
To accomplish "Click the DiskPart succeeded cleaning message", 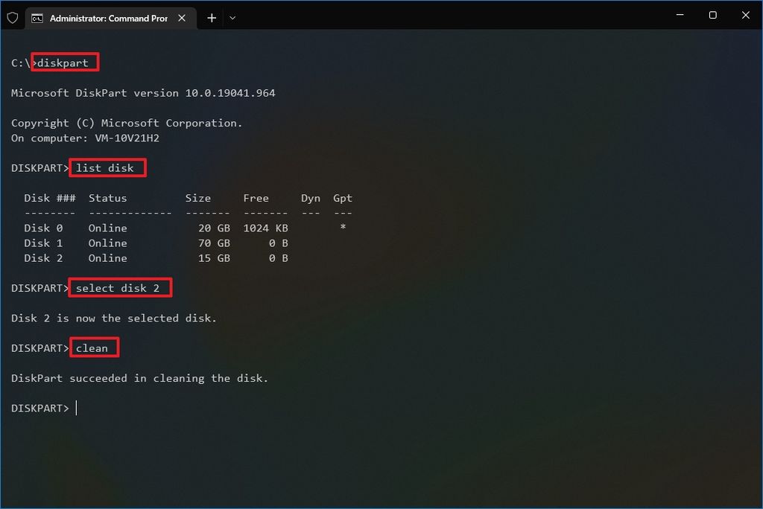I will pyautogui.click(x=139, y=377).
